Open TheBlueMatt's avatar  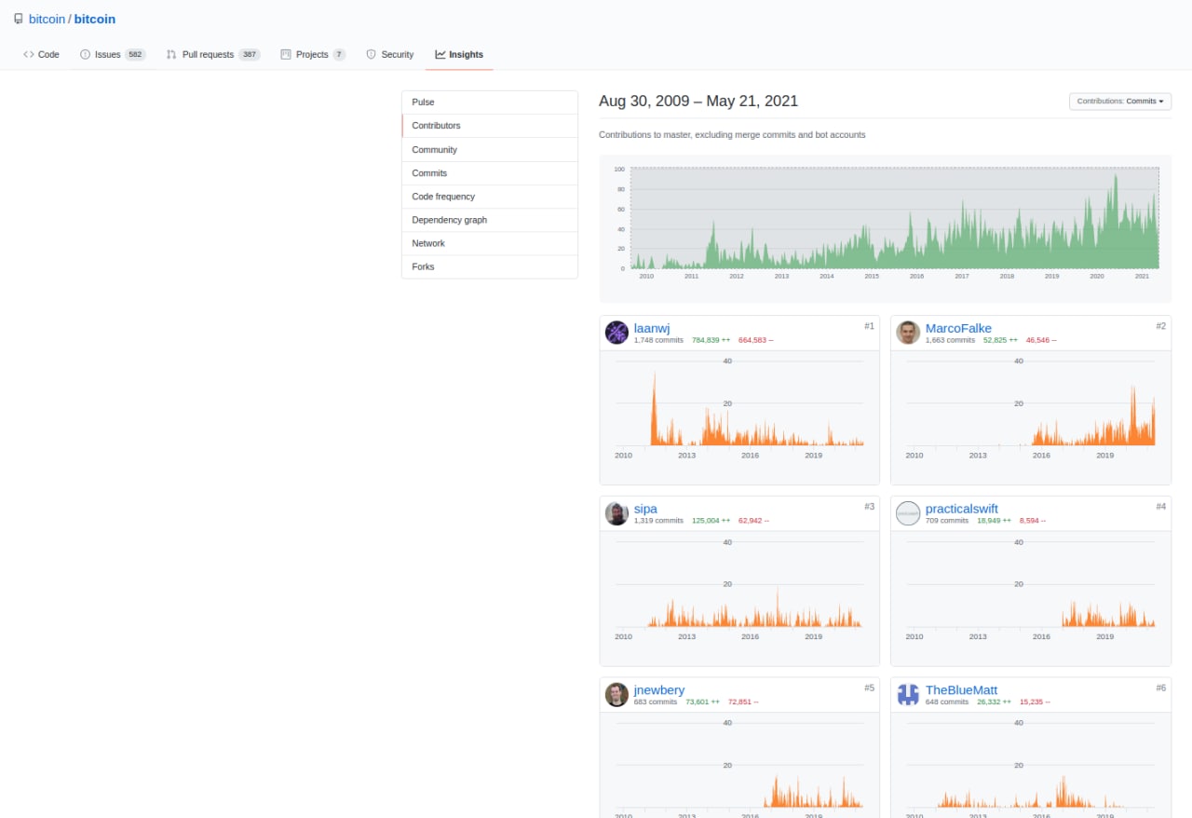pos(908,694)
